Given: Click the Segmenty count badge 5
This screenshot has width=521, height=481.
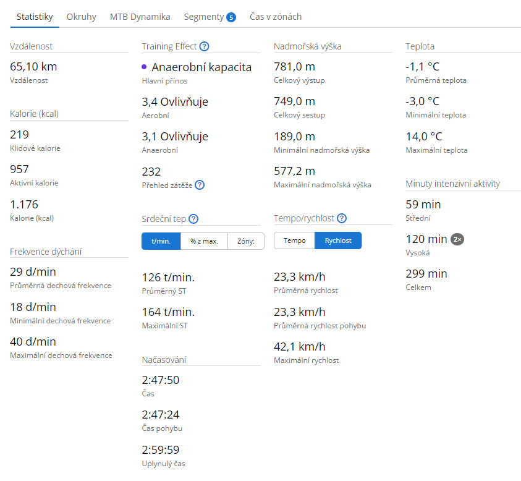Looking at the screenshot, I should 231,17.
